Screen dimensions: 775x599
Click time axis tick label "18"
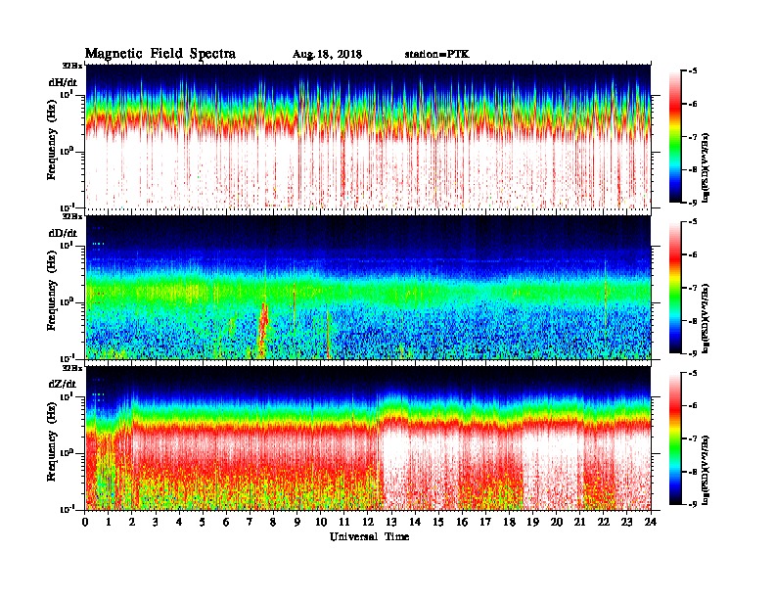pos(509,523)
